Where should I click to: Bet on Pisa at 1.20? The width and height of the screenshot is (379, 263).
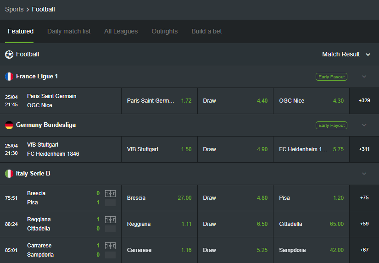click(311, 198)
